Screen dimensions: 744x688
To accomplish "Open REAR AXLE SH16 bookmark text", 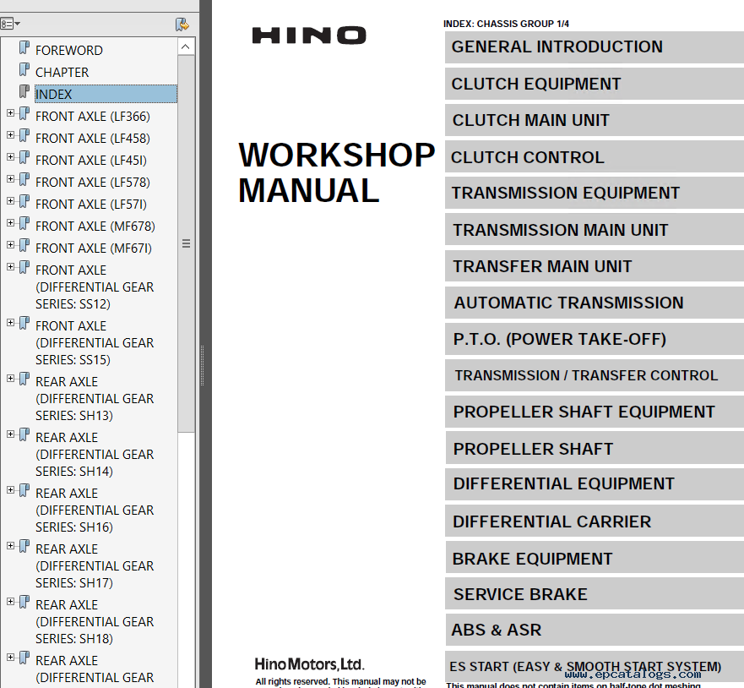I will (x=95, y=511).
